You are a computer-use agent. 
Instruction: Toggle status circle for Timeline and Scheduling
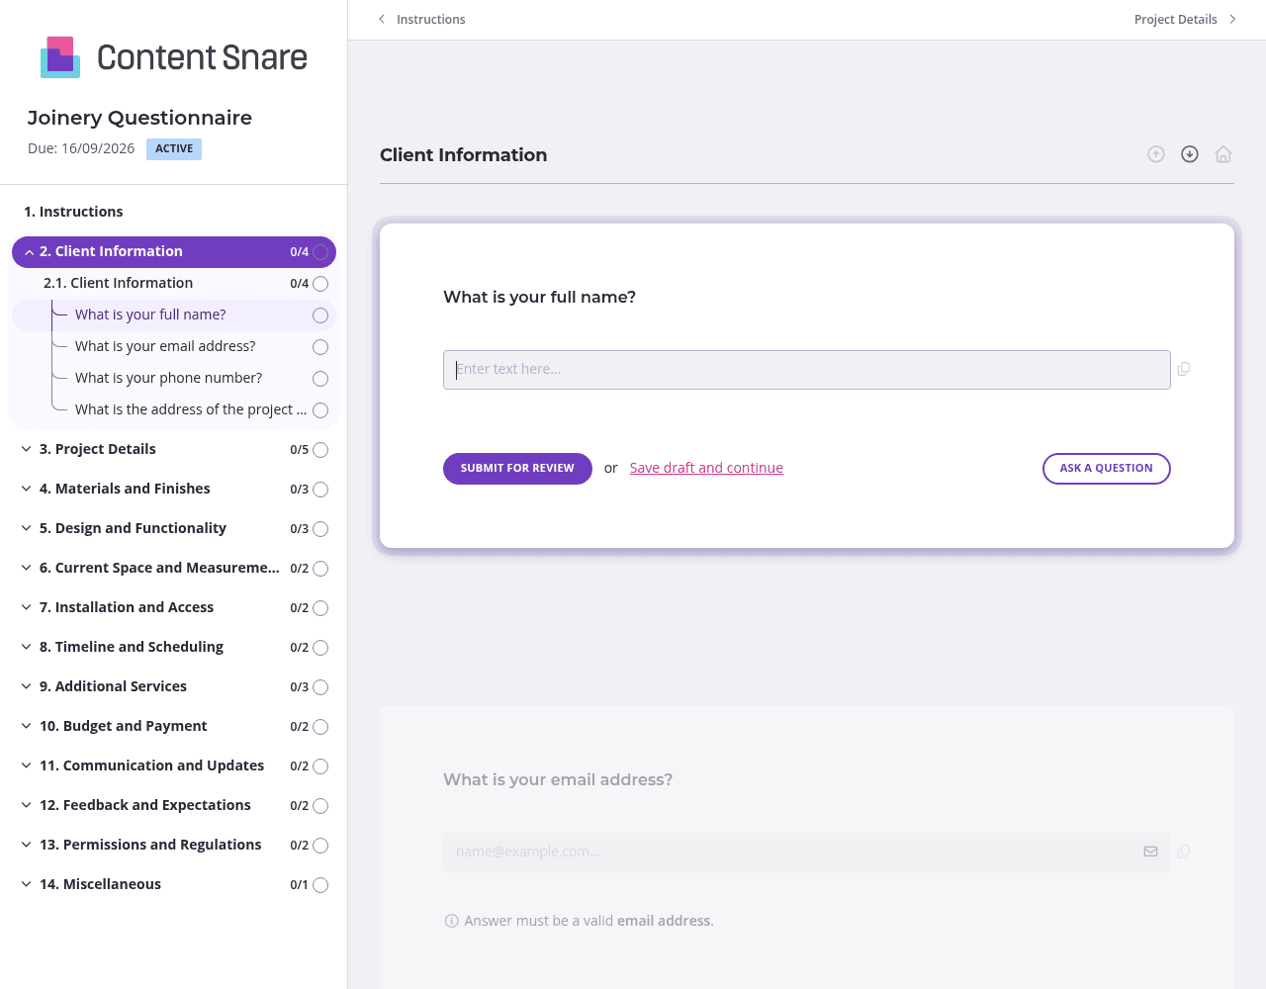point(320,648)
